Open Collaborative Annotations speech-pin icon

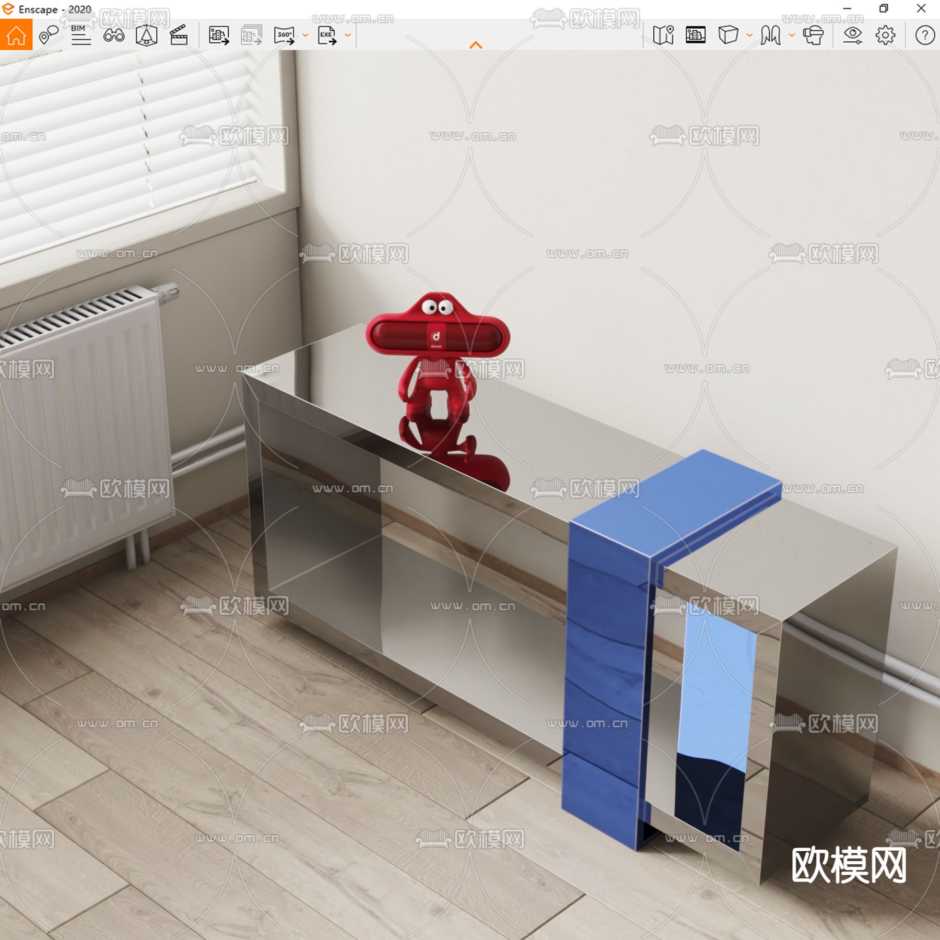(49, 35)
